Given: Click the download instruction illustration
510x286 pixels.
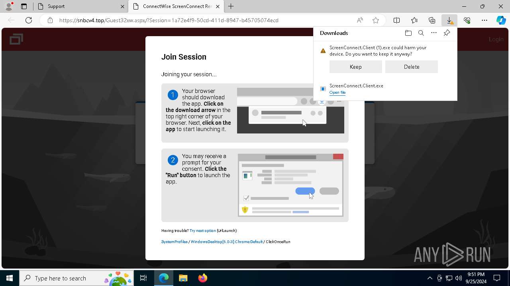Looking at the screenshot, I should pyautogui.click(x=290, y=111).
